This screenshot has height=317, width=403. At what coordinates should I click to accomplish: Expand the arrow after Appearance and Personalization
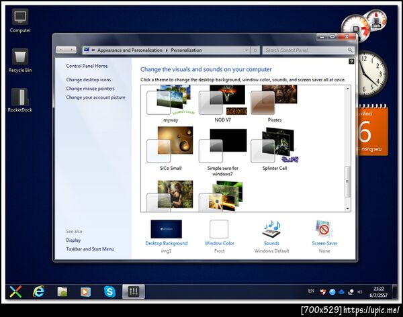point(167,50)
